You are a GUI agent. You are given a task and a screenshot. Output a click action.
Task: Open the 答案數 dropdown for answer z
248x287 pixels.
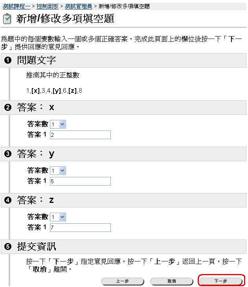pyautogui.click(x=58, y=217)
